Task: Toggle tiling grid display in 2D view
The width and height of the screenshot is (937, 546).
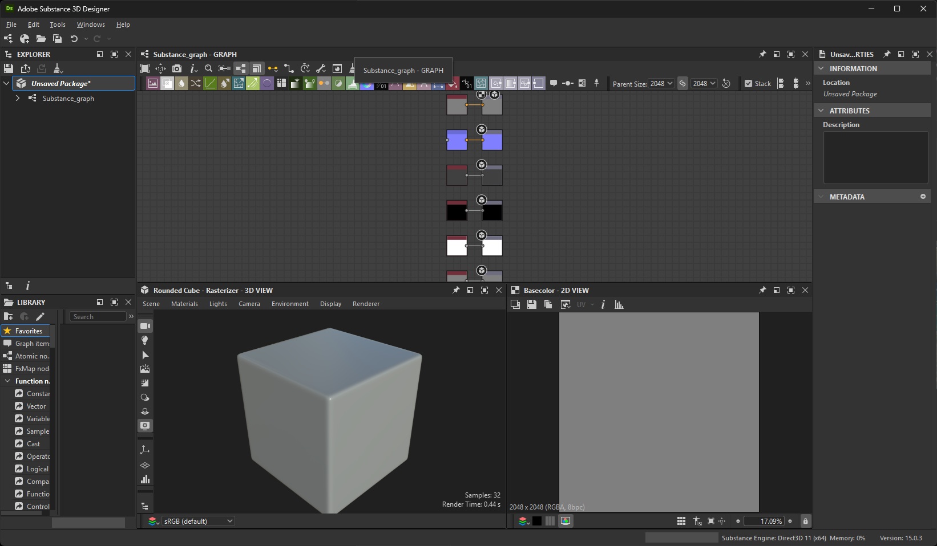Action: (681, 521)
